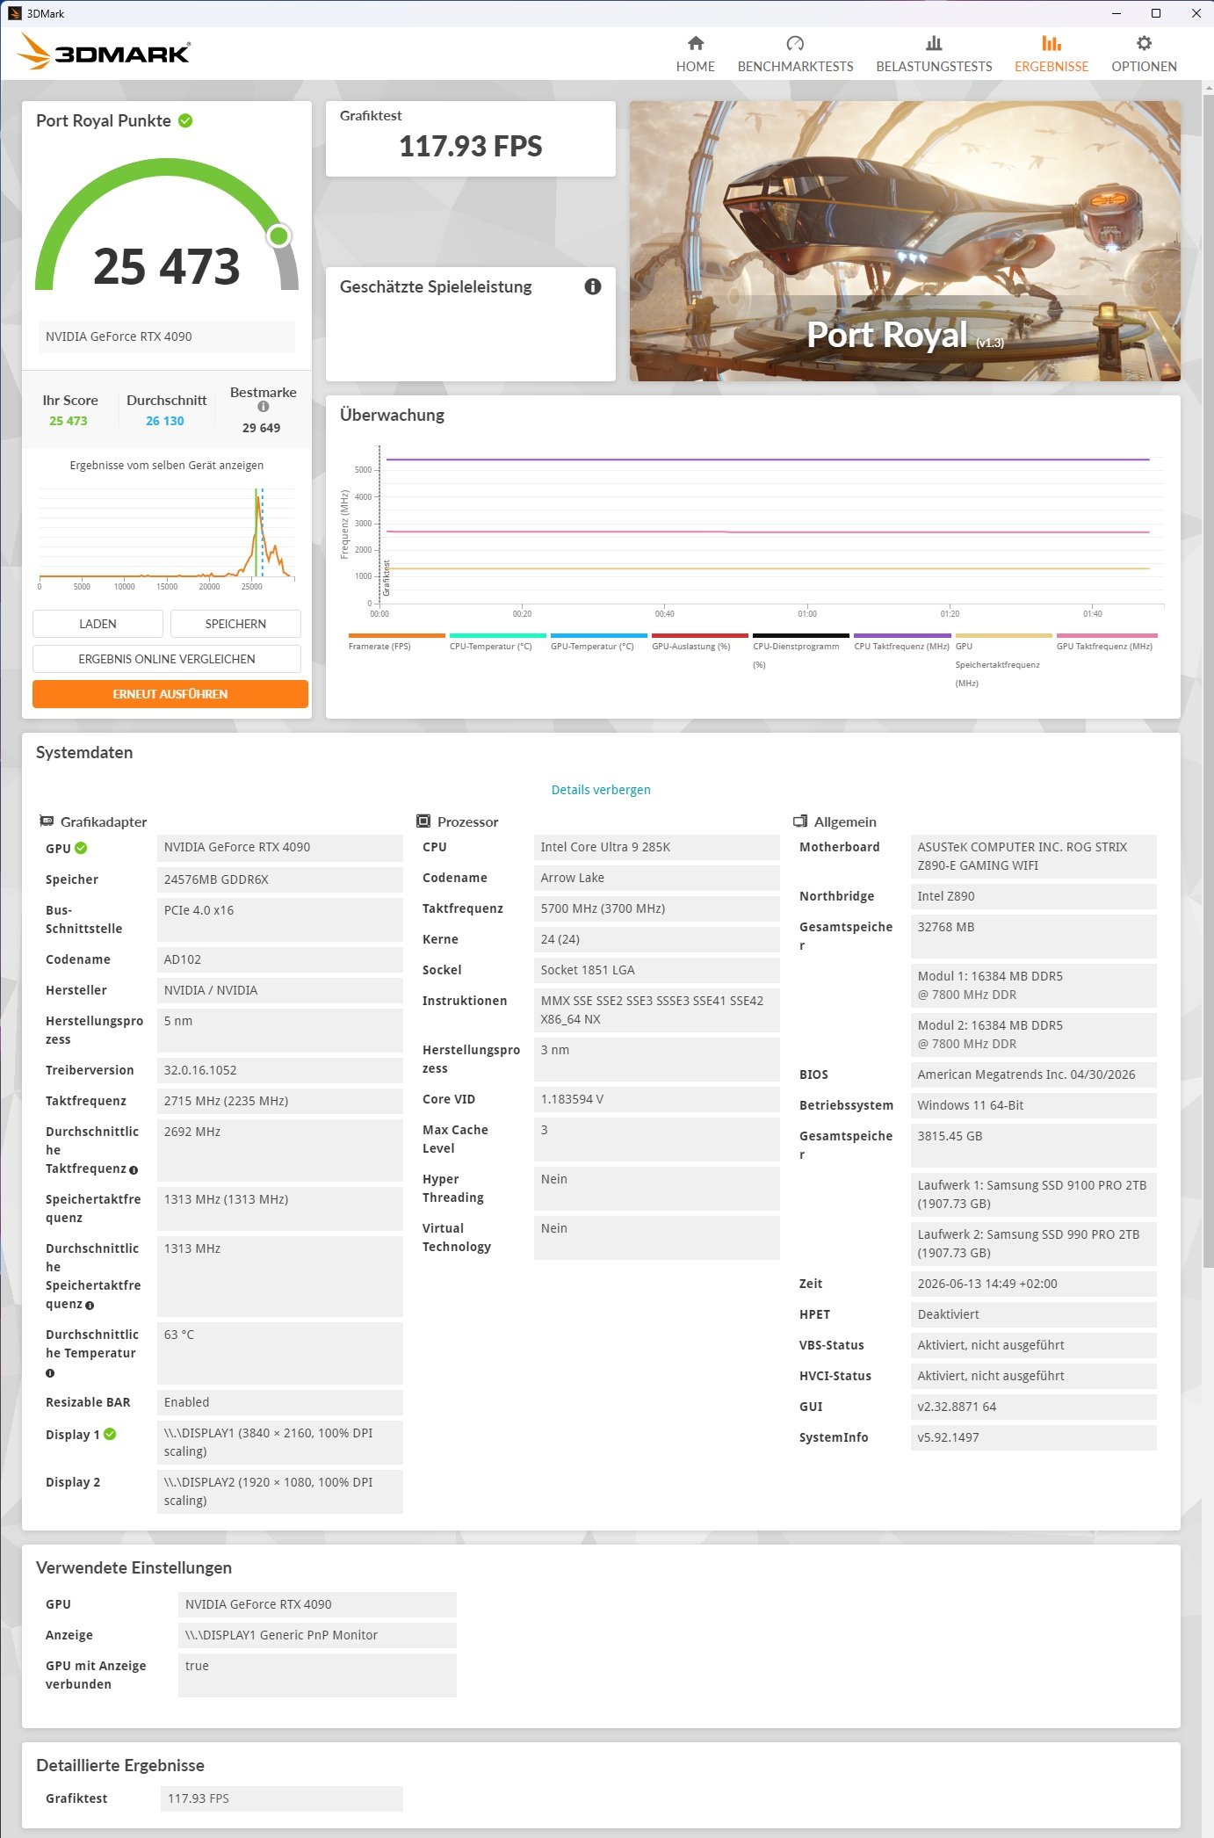Screen dimensions: 1214x1838
Task: Click the green knob on the score gauge
Action: 279,235
